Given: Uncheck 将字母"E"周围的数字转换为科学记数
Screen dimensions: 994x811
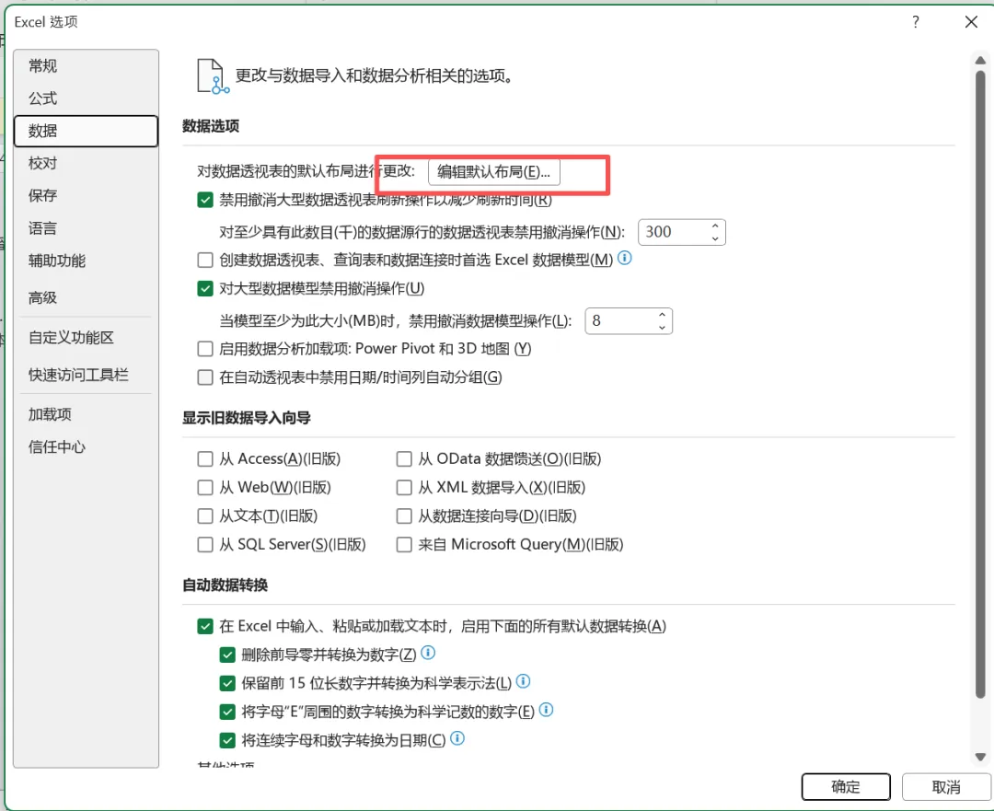Looking at the screenshot, I should point(227,712).
